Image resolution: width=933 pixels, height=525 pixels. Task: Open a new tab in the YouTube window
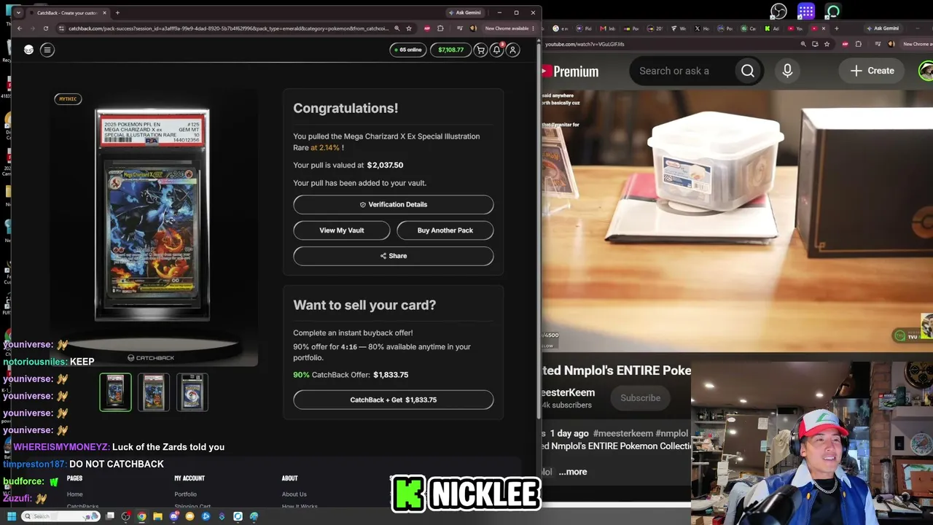(836, 28)
